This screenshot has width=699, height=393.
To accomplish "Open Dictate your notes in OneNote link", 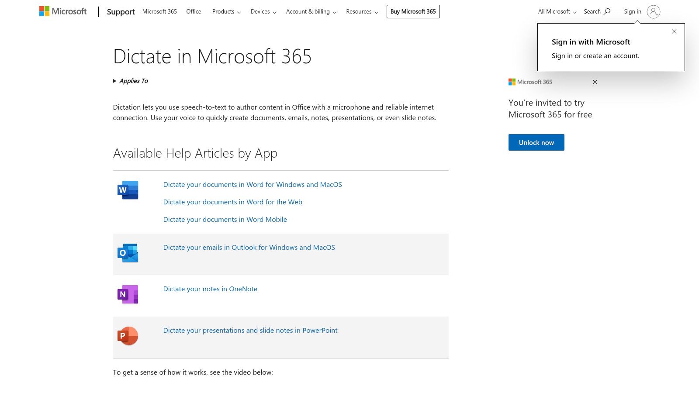I will (210, 289).
